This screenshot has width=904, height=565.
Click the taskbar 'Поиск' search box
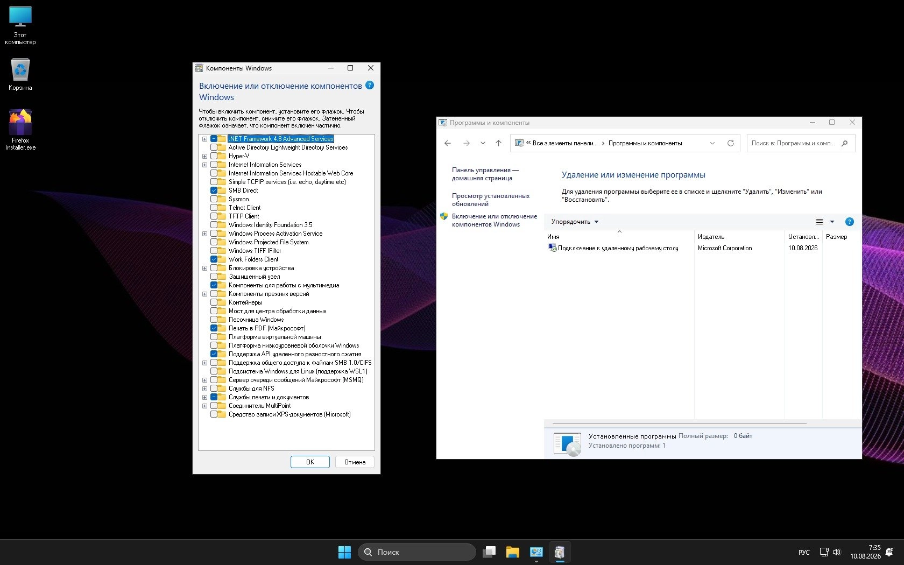417,552
